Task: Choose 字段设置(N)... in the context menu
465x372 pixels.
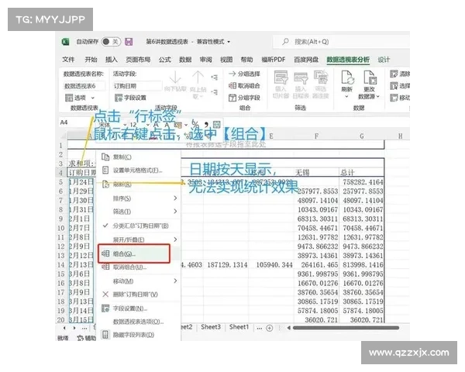Action: [x=138, y=308]
